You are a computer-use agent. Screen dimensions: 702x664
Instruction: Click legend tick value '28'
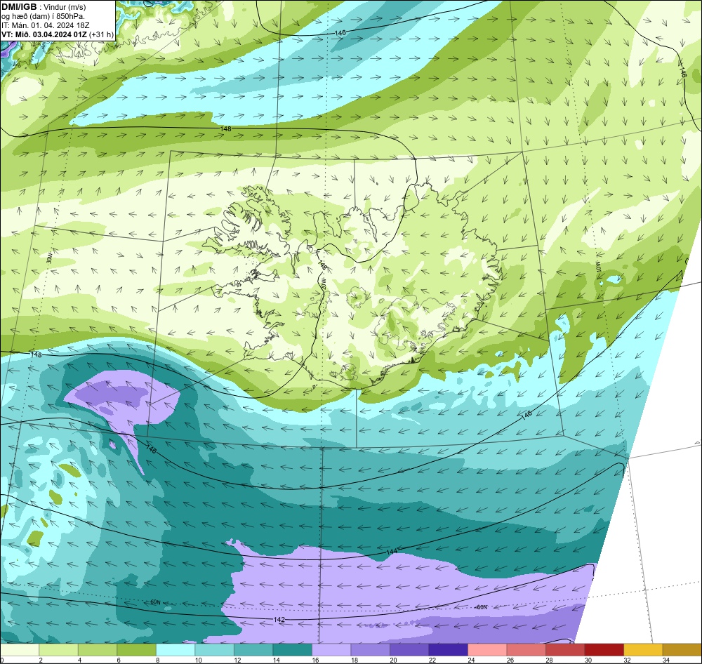[549, 660]
